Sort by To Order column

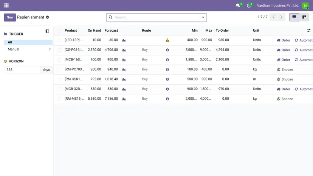pyautogui.click(x=222, y=31)
